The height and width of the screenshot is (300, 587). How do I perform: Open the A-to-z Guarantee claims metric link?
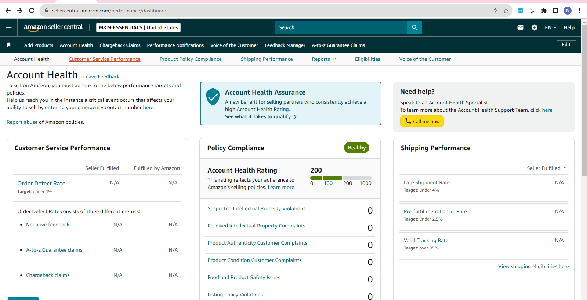point(54,250)
